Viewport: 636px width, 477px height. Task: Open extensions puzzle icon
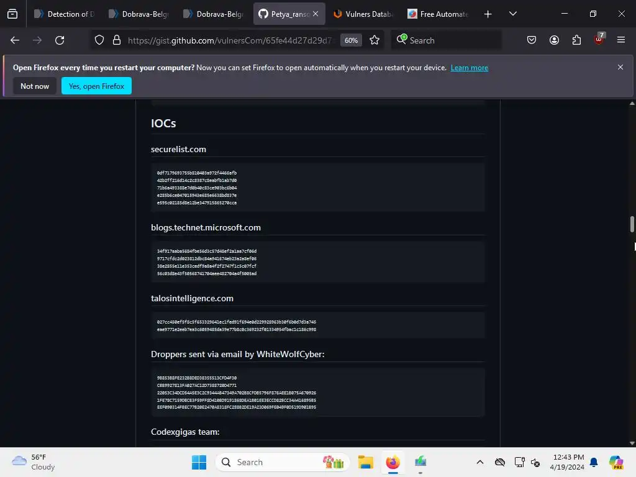coord(576,40)
